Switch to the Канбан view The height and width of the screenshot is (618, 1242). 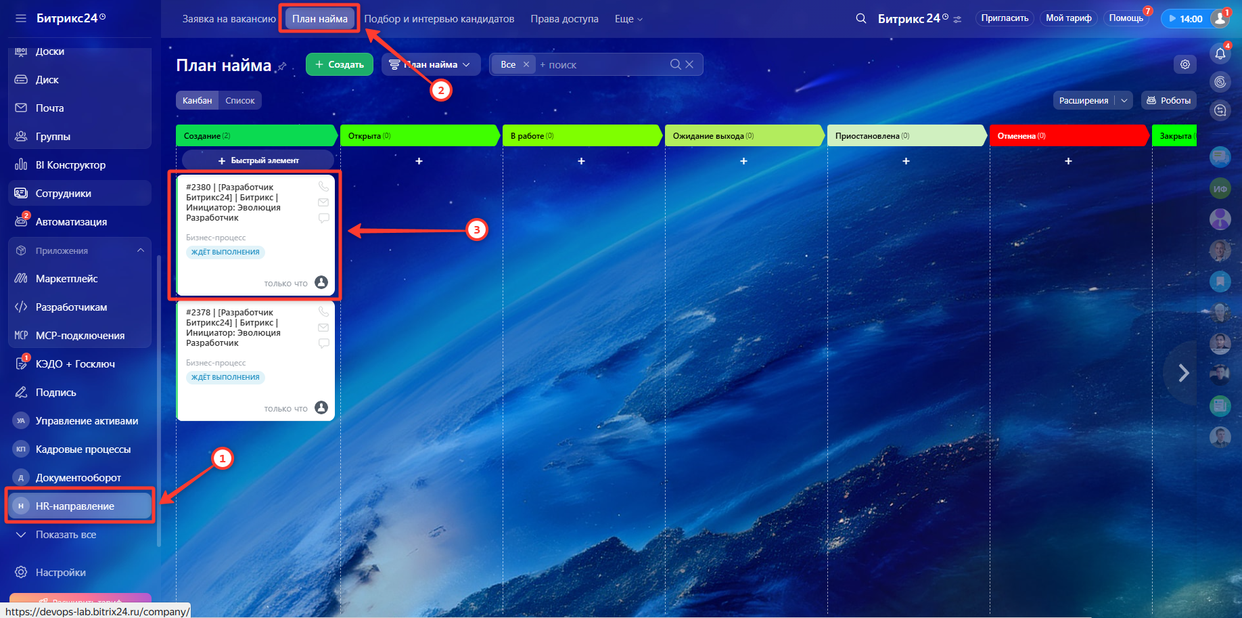click(x=198, y=101)
